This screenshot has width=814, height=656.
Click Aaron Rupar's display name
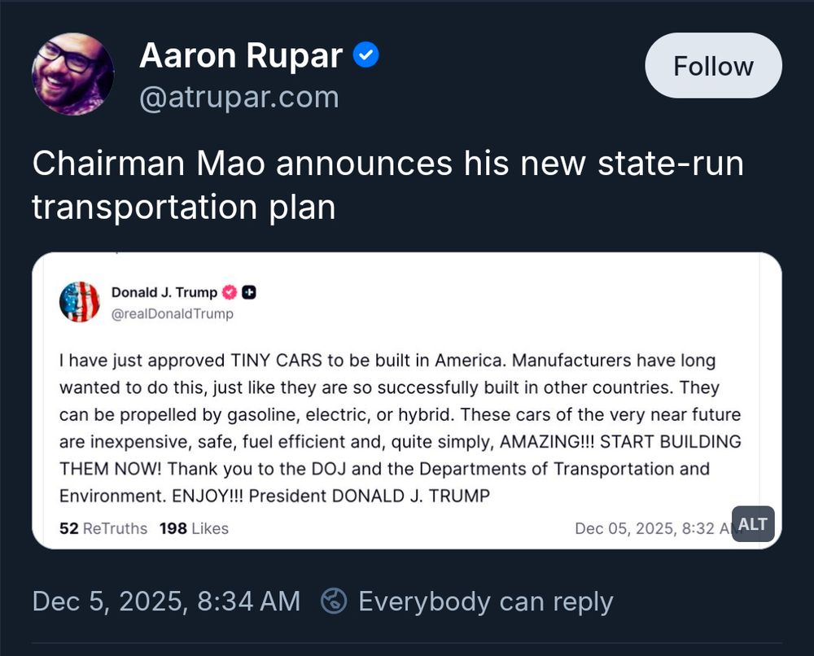coord(242,55)
